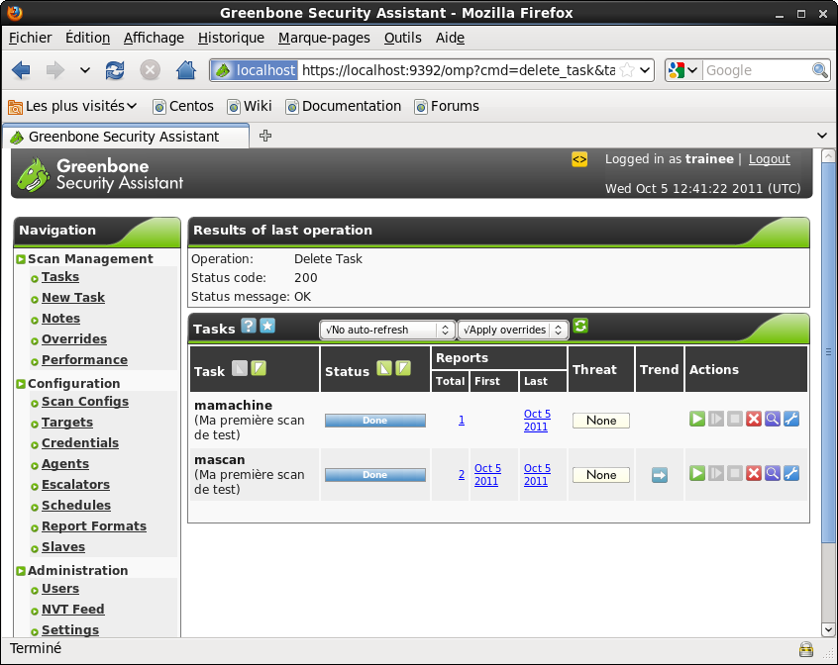Screen dimensions: 838x665
Task: Click in the Google search field
Action: tap(756, 70)
